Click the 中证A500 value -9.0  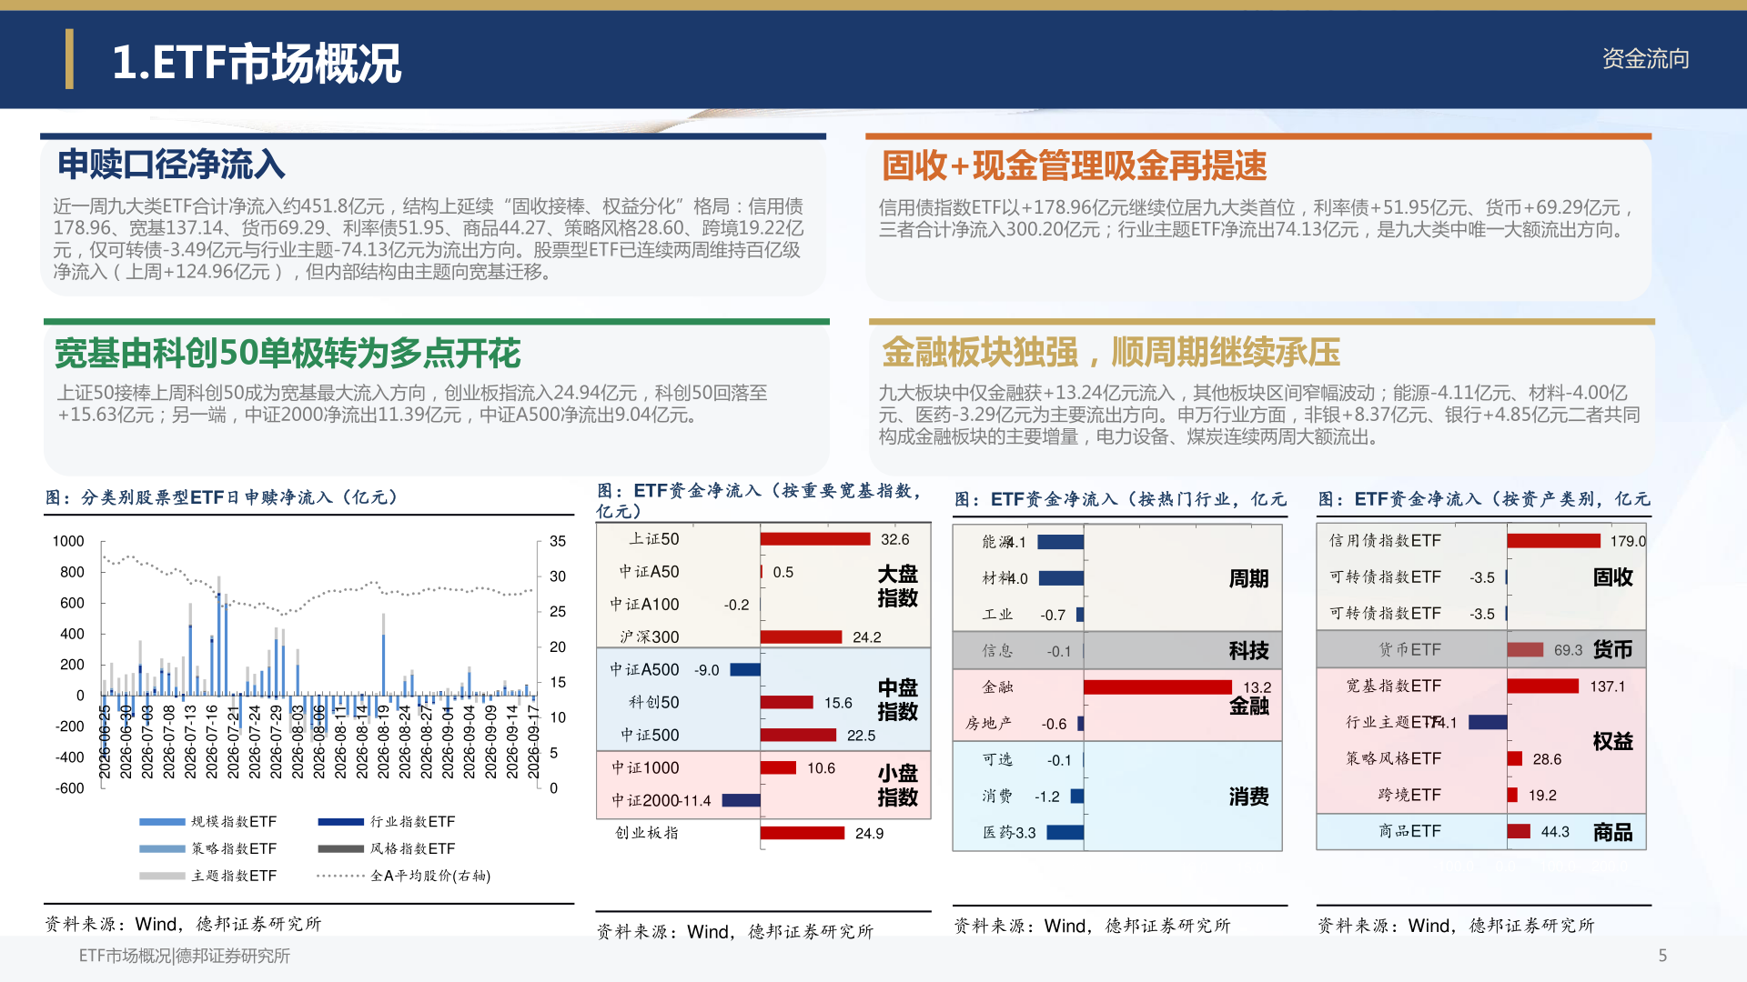pyautogui.click(x=707, y=670)
